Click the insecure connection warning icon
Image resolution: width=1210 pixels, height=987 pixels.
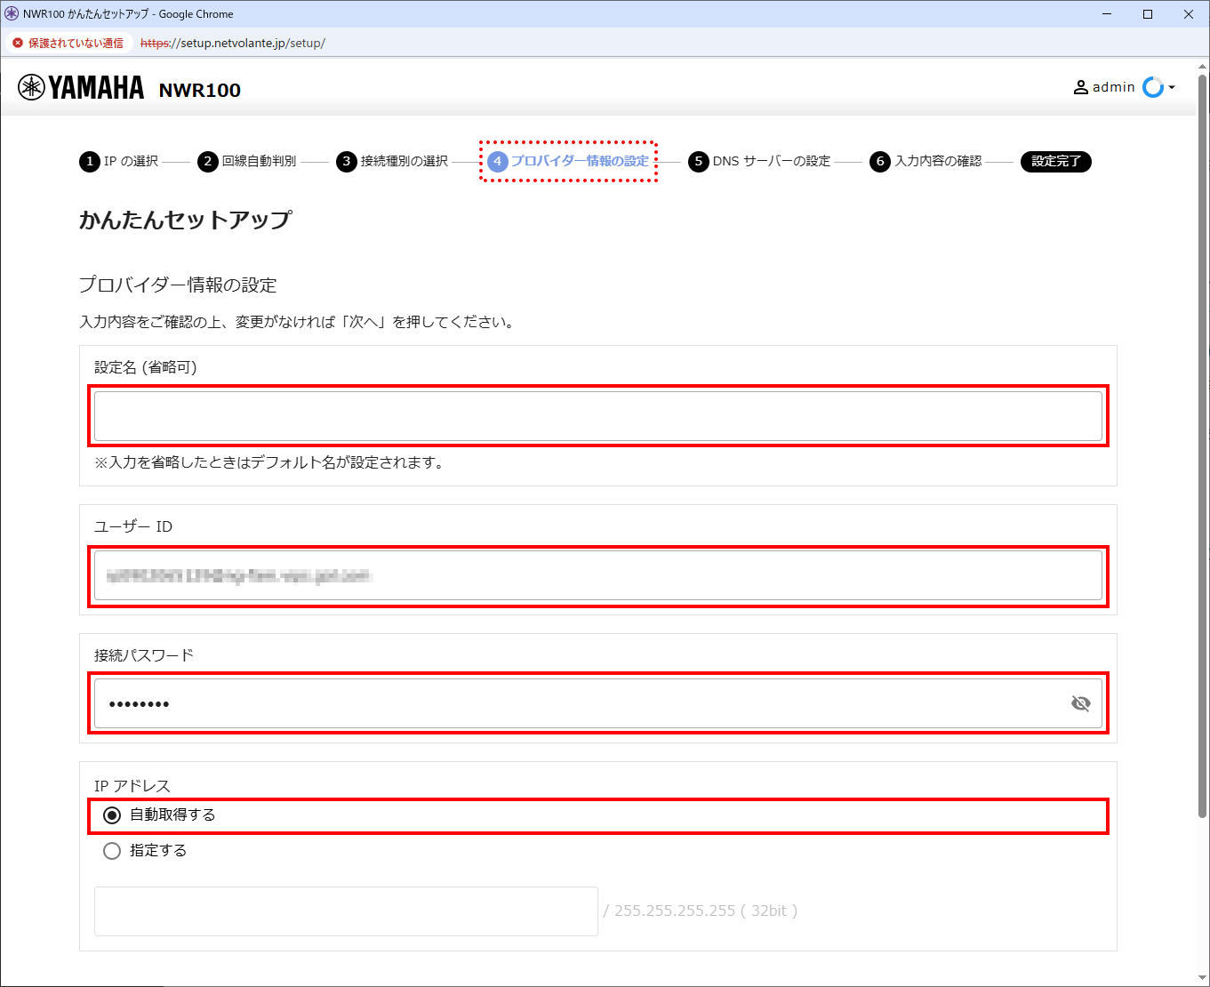click(x=18, y=43)
